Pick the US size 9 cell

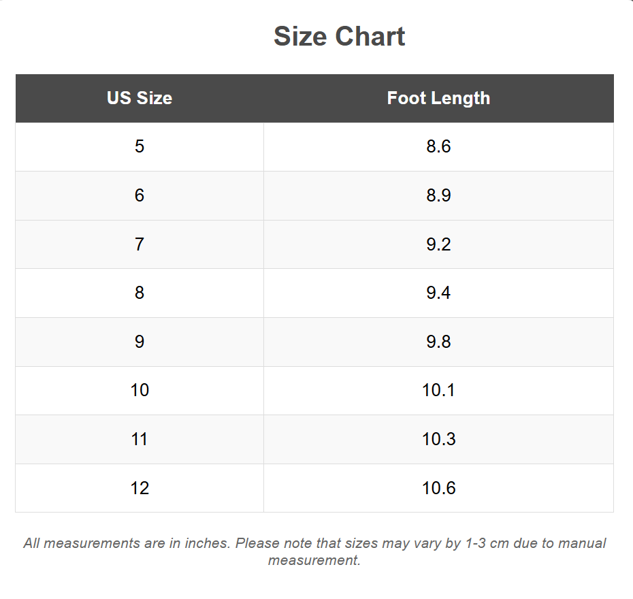tap(140, 341)
